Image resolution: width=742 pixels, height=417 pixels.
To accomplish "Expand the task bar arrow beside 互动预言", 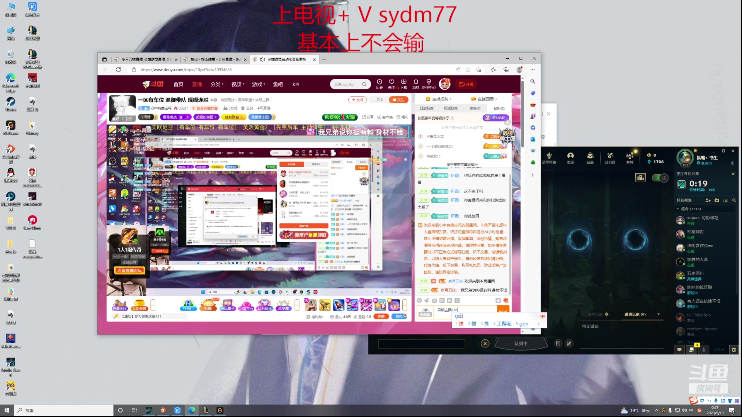I will click(x=153, y=305).
